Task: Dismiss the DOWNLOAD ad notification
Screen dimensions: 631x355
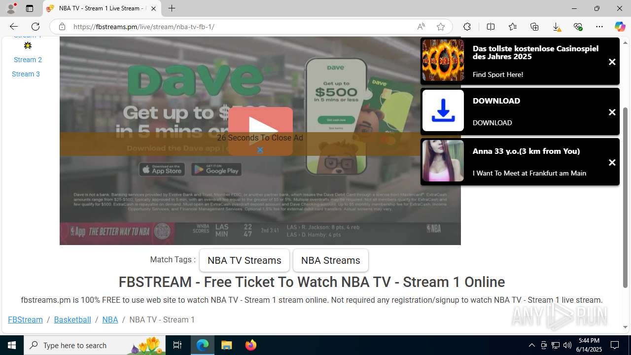Action: tap(612, 112)
